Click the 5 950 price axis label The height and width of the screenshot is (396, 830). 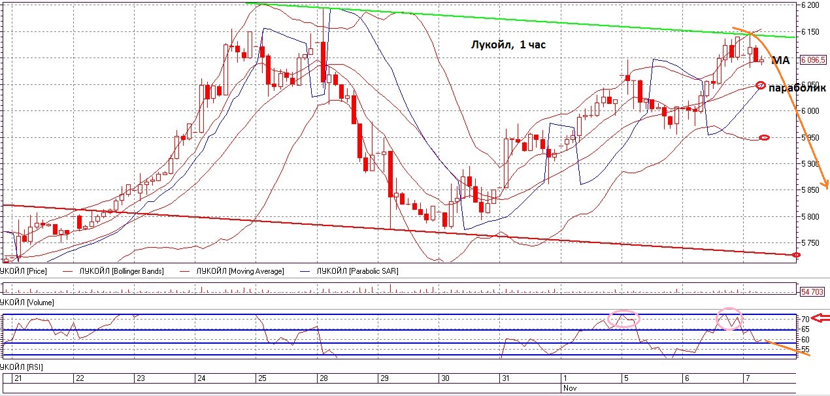point(810,138)
